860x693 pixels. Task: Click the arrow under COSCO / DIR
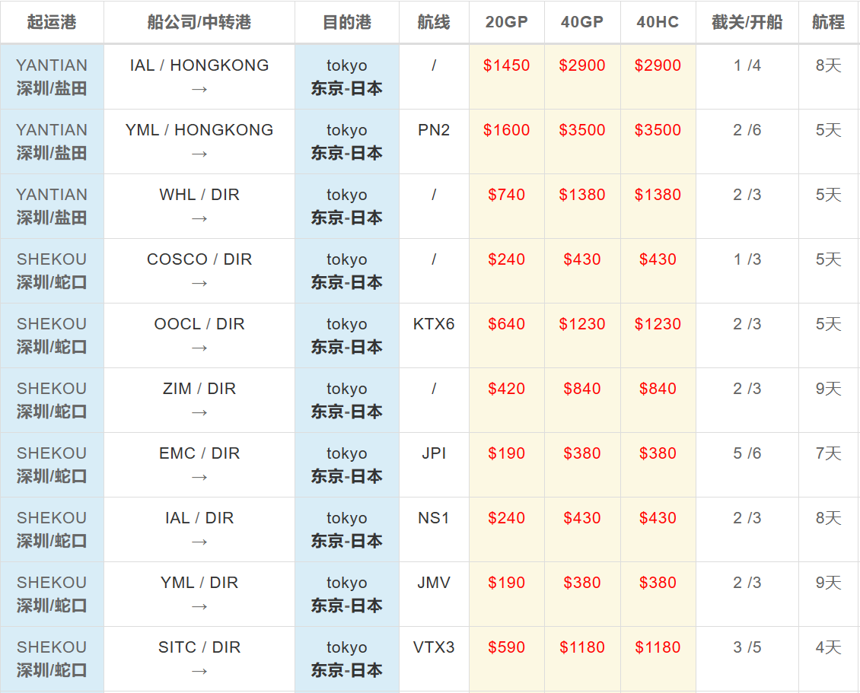(x=199, y=283)
